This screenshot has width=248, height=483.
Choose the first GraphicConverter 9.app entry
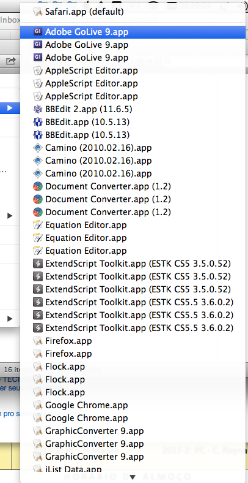133,432
